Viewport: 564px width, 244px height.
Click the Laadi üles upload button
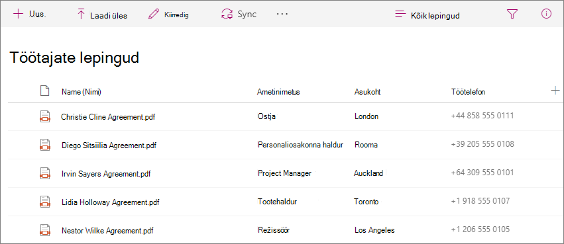click(102, 15)
